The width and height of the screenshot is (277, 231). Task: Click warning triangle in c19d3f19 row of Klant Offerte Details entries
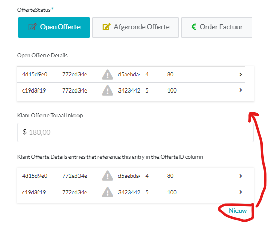pyautogui.click(x=107, y=192)
